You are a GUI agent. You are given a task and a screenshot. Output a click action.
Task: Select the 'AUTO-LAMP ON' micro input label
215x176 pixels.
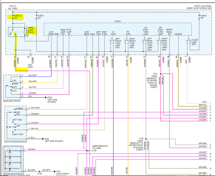(x=69, y=32)
